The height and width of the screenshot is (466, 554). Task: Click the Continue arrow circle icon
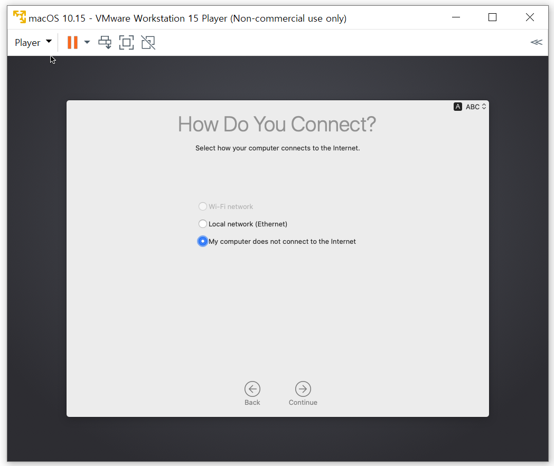click(x=303, y=389)
